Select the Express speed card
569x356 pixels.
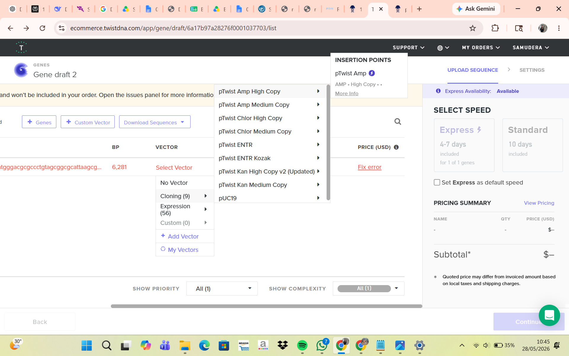(x=464, y=145)
